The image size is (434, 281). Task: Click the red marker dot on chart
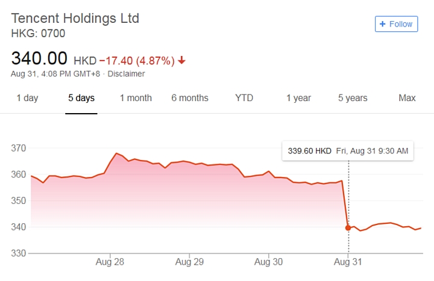(x=348, y=227)
